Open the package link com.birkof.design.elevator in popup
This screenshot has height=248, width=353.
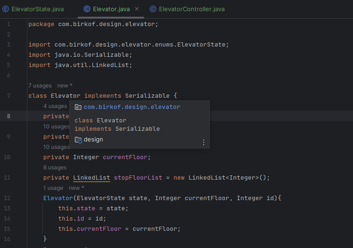[x=132, y=107]
